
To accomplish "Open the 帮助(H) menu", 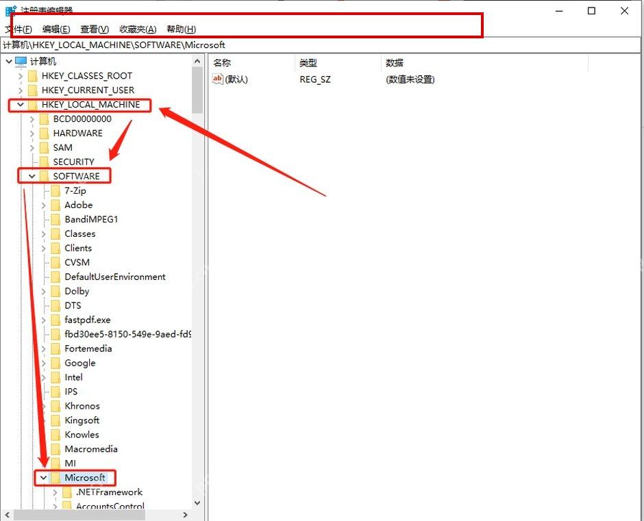I will [x=181, y=29].
